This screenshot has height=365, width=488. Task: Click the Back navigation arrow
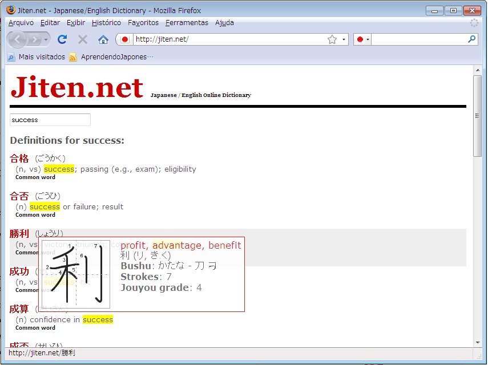18,39
